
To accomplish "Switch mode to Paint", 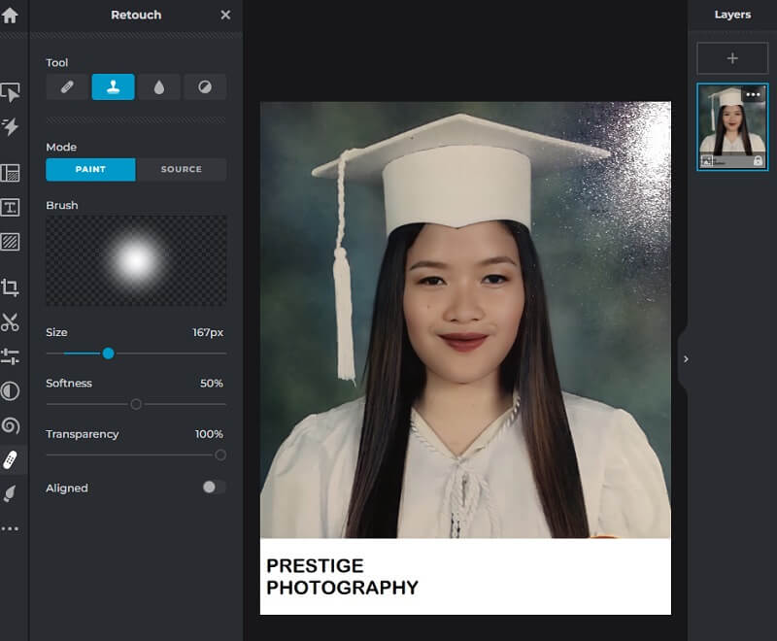I will pyautogui.click(x=90, y=169).
